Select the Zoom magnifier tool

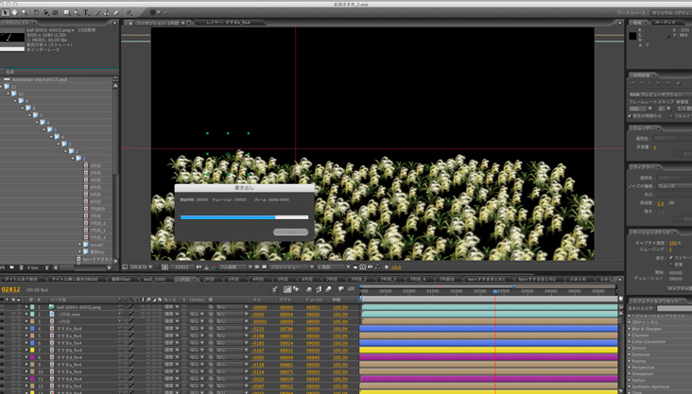pyautogui.click(x=24, y=12)
